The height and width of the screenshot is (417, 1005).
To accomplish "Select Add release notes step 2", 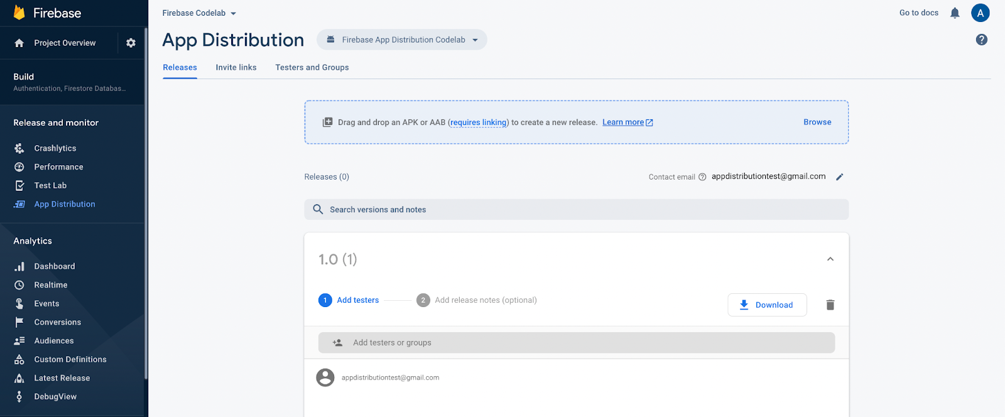I will click(x=485, y=300).
